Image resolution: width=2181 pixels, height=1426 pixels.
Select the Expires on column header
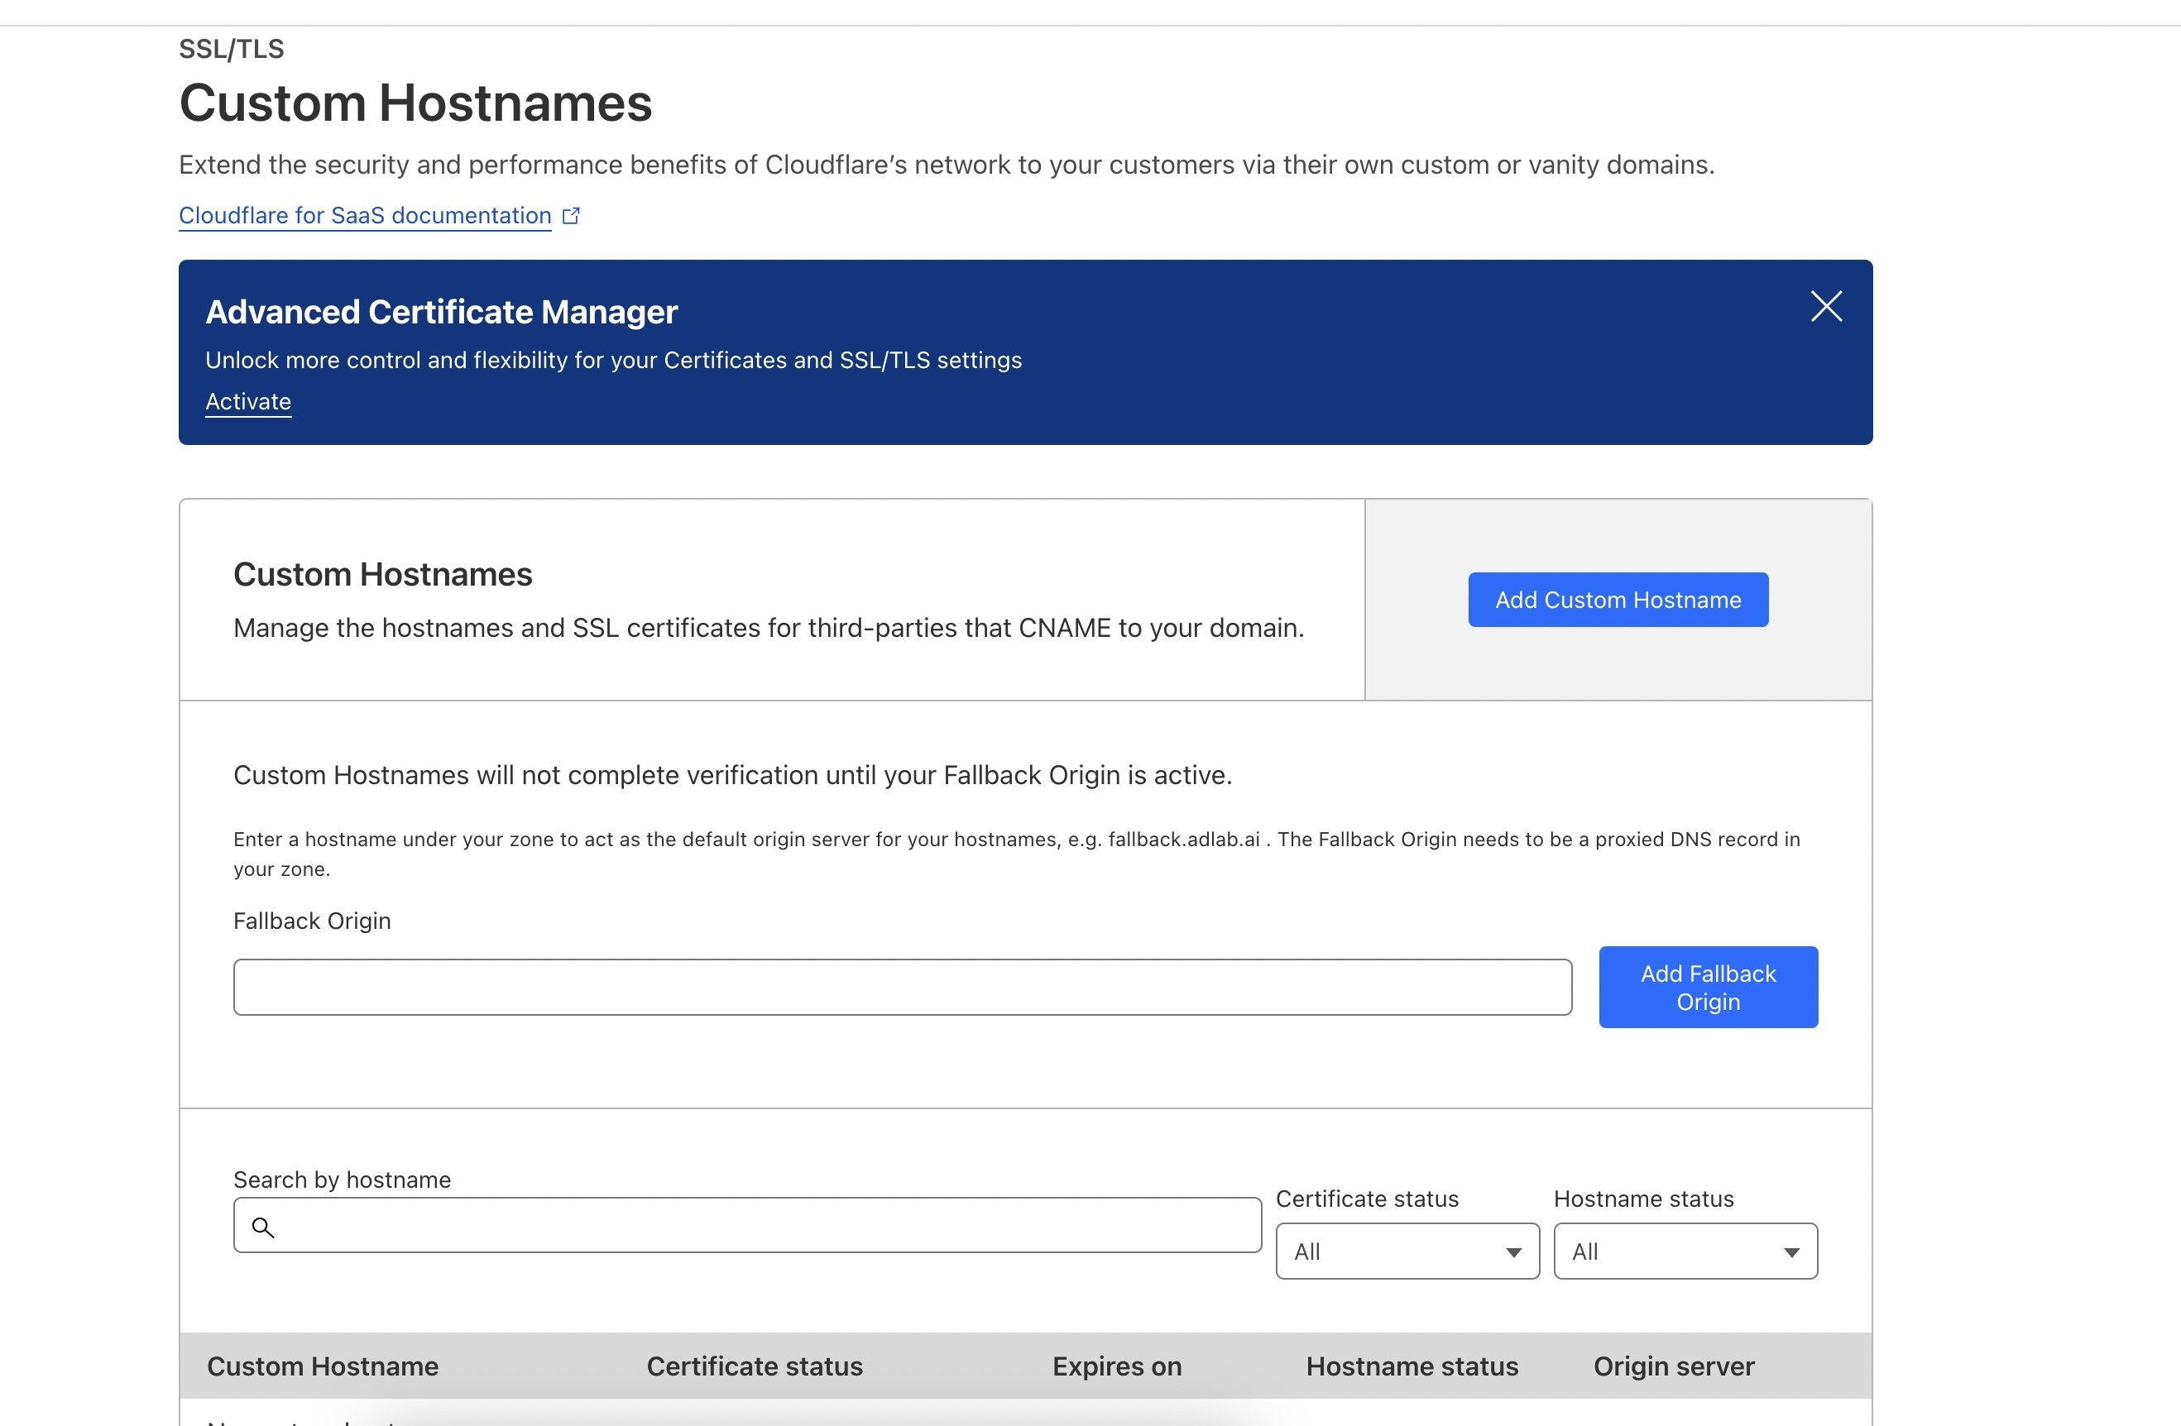(1116, 1366)
